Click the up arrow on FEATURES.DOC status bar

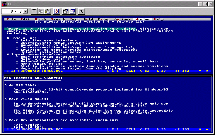click(207, 71)
